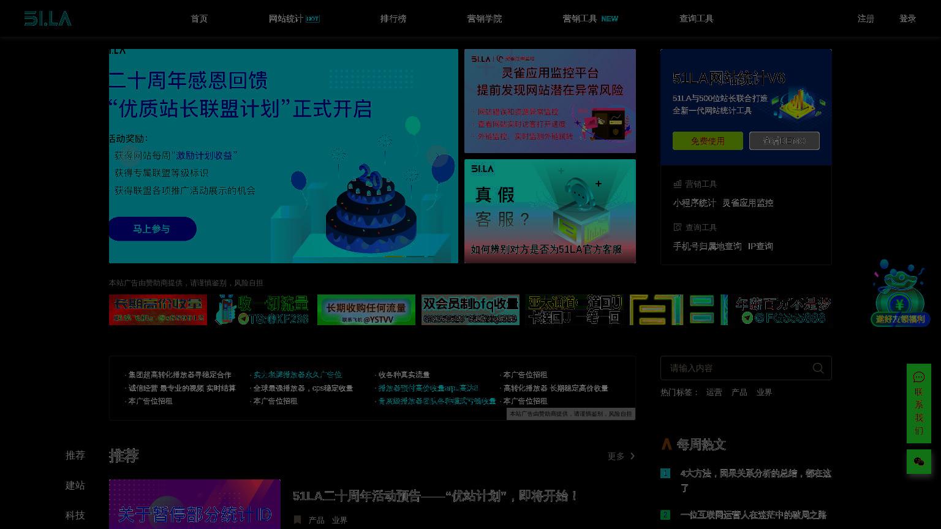Click the 收一切流量 ad banner
Screen dimensions: 941x529
click(262, 310)
